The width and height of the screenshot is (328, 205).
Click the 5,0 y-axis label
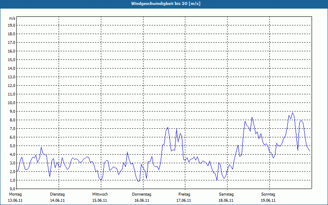click(x=12, y=146)
